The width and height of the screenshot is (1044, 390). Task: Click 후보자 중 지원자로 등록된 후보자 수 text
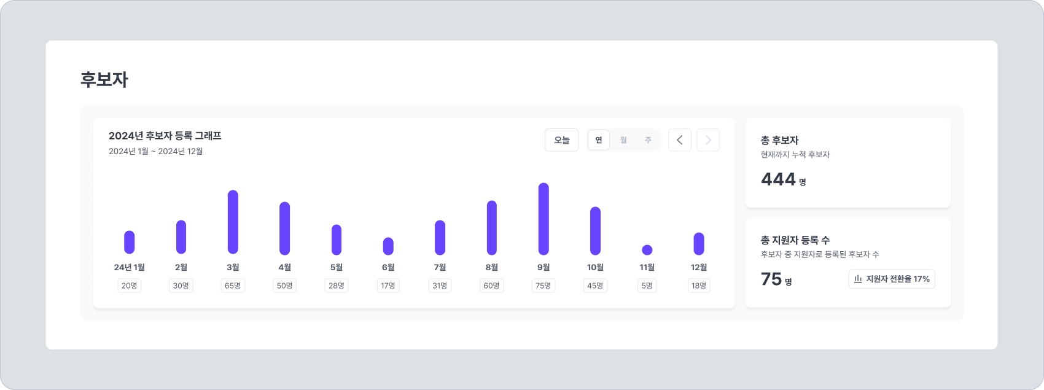click(x=820, y=254)
